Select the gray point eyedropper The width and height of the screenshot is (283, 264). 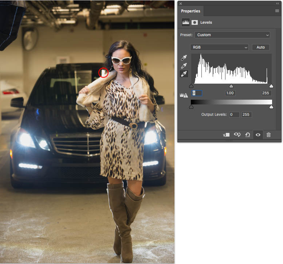(184, 66)
